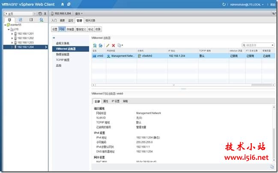Go to the vSphere home icon
Image resolution: width=278 pixels, height=173 pixels.
(63, 4)
